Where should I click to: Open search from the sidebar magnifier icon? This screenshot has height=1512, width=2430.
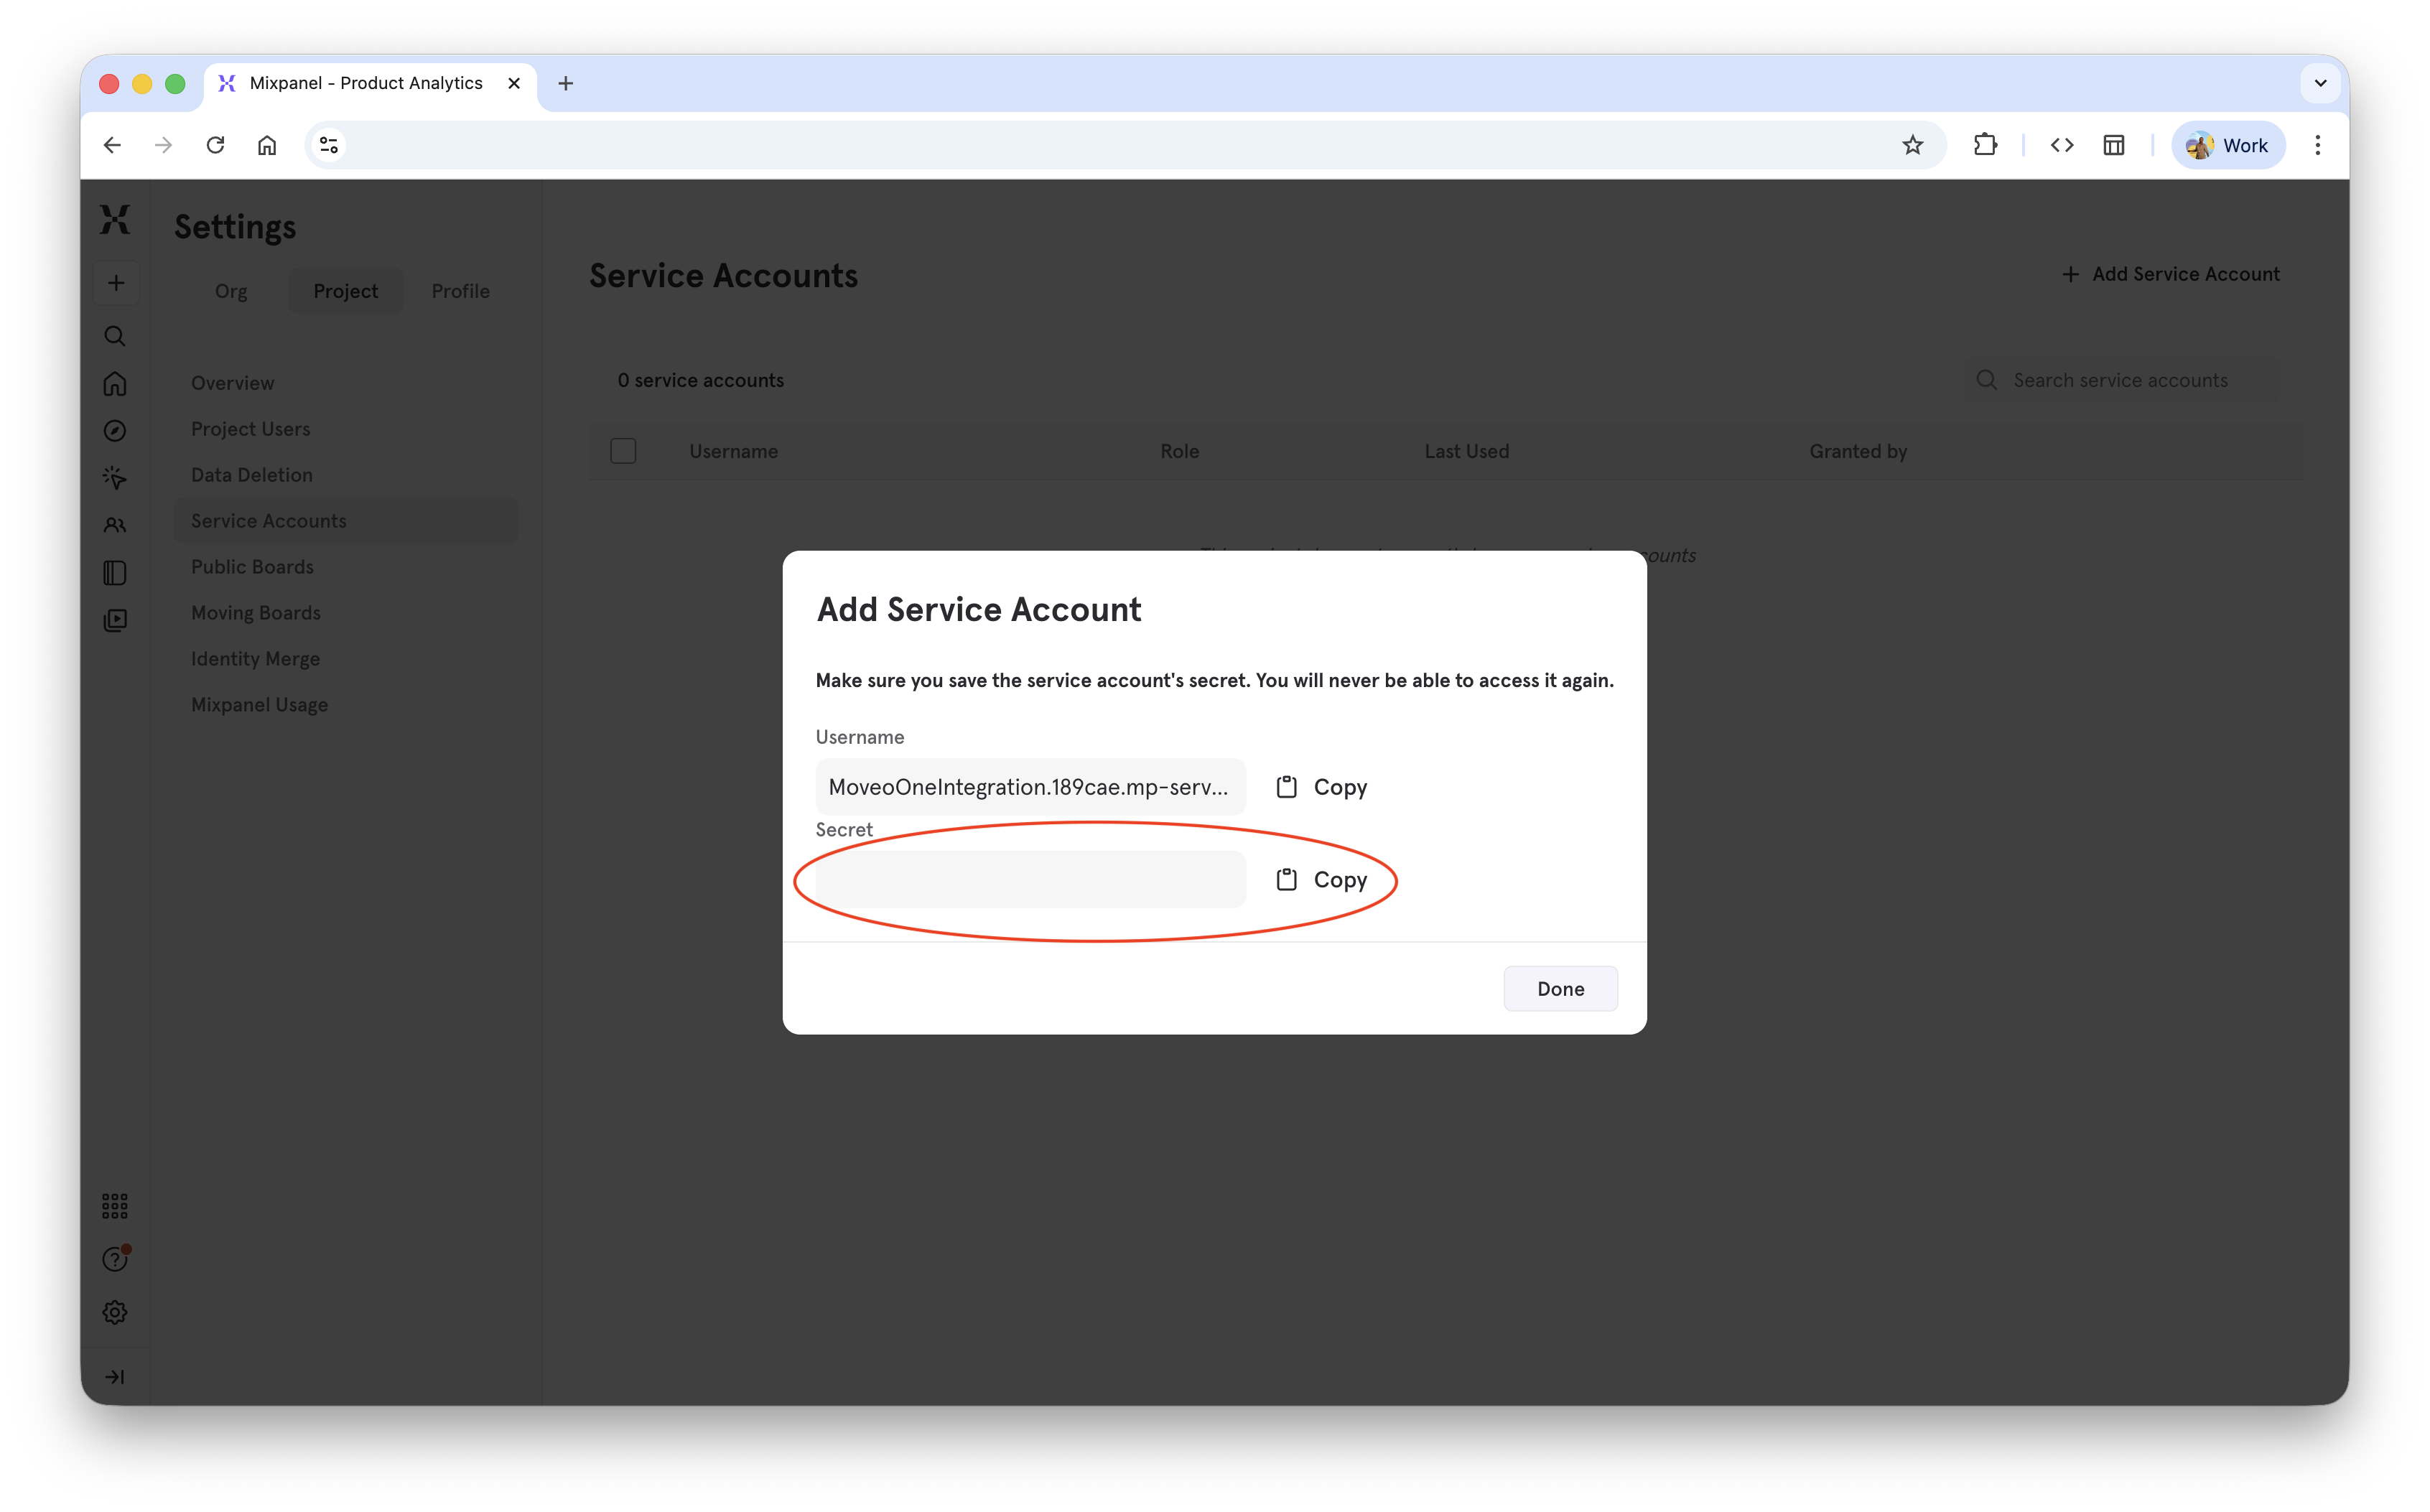[115, 336]
